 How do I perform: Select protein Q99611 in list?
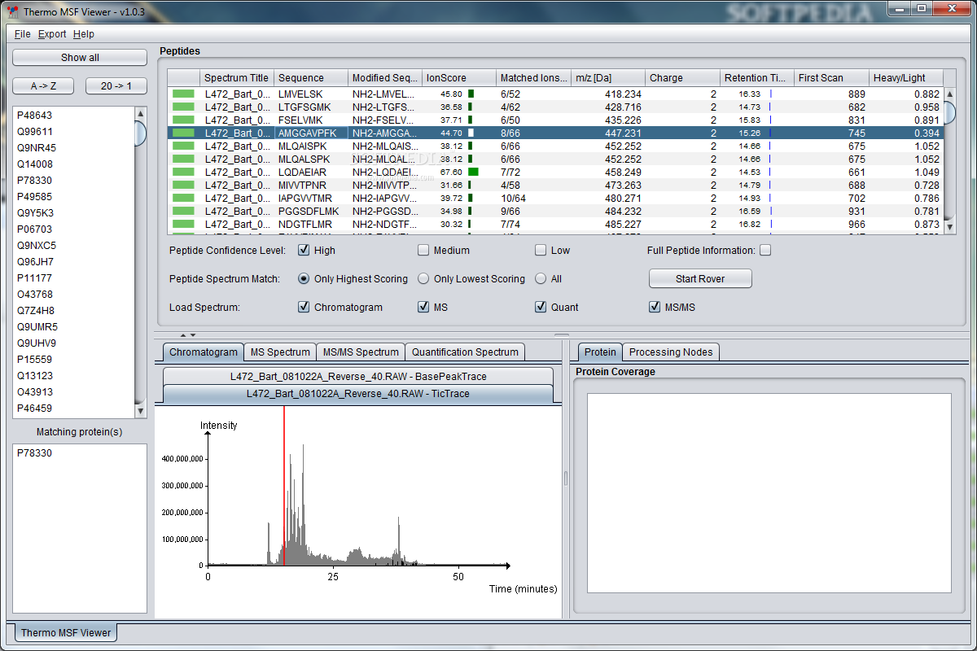[x=73, y=132]
